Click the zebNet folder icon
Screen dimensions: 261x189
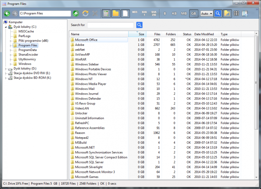click(x=72, y=50)
